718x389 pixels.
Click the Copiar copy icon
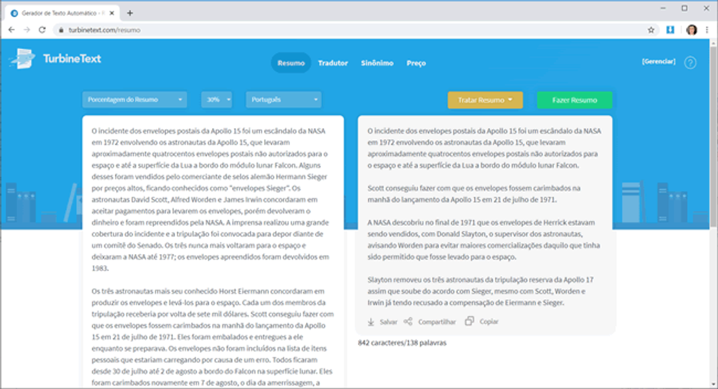[469, 322]
